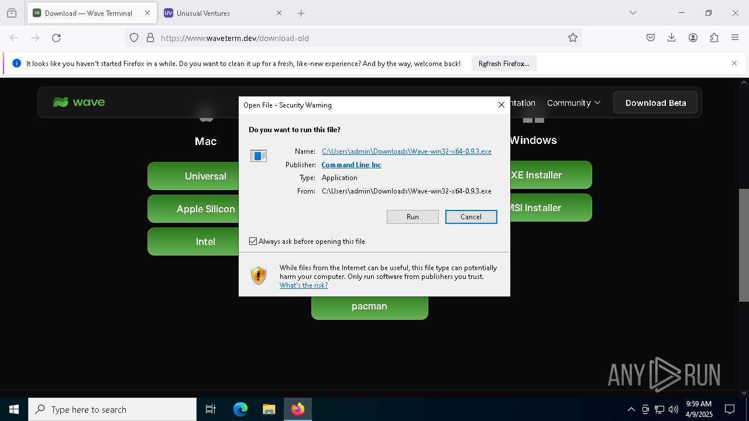Open the Firefox hamburger menu

pos(735,38)
